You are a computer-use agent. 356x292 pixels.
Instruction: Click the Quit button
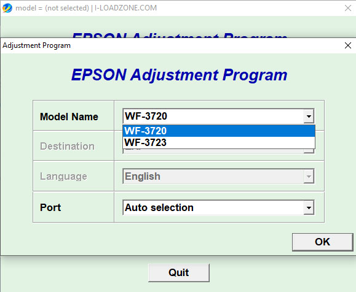tap(179, 272)
